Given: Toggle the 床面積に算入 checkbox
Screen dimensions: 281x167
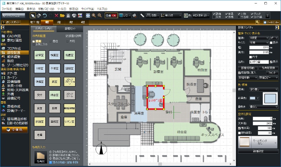Looking at the screenshot, I should click(240, 72).
